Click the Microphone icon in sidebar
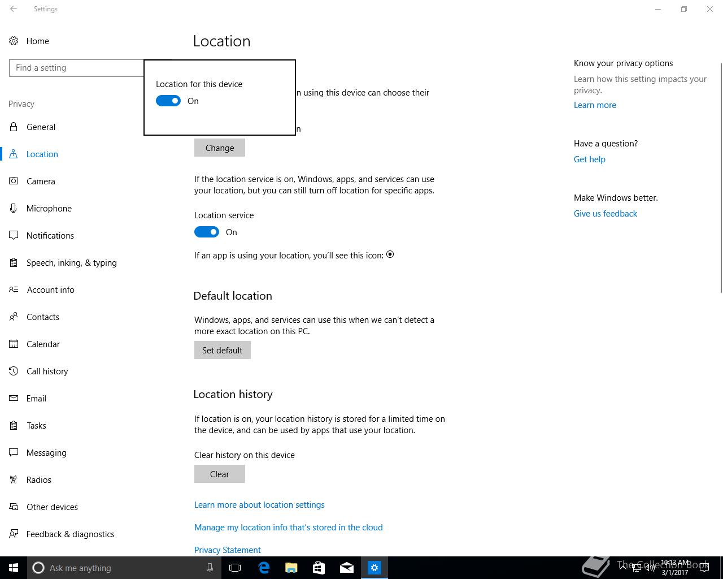 pyautogui.click(x=14, y=208)
